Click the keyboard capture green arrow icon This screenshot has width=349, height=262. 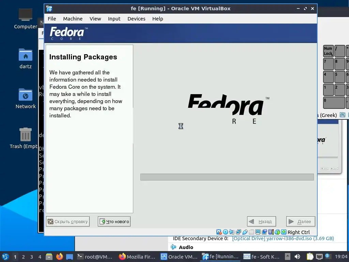click(284, 232)
